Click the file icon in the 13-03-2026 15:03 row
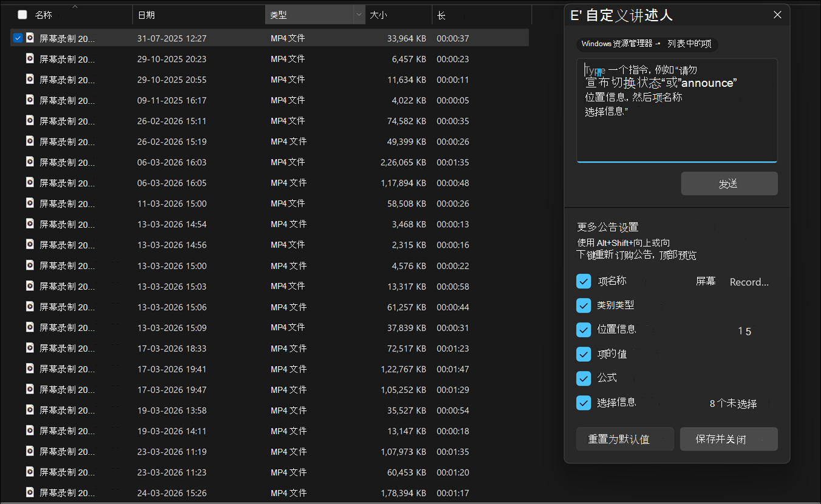The image size is (821, 504). [29, 286]
